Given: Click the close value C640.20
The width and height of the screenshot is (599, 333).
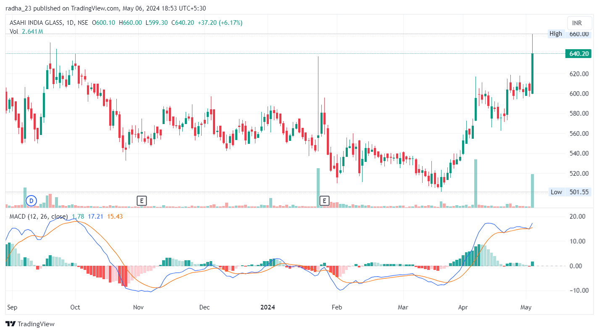Looking at the screenshot, I should click(x=183, y=23).
